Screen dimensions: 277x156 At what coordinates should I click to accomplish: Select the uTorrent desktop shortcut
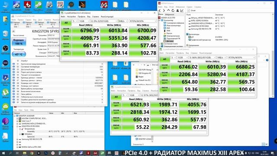click(x=6, y=94)
